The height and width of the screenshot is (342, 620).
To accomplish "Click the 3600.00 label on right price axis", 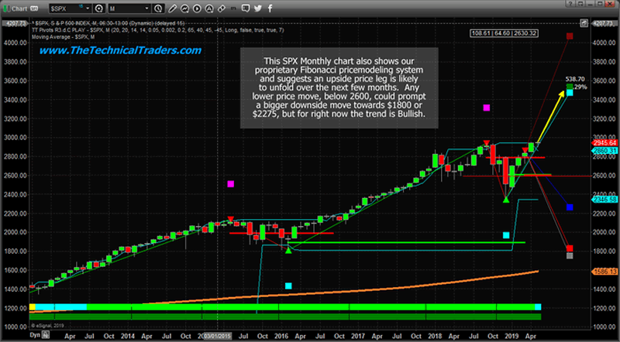I will click(604, 80).
